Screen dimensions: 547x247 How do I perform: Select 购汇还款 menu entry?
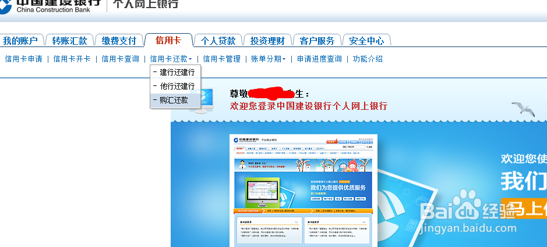[175, 100]
